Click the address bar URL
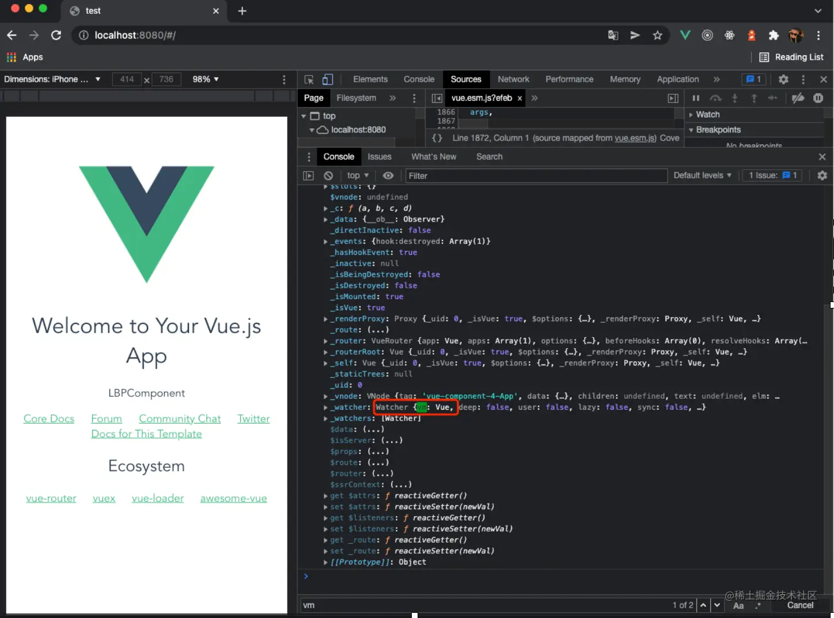The width and height of the screenshot is (834, 618). (135, 35)
